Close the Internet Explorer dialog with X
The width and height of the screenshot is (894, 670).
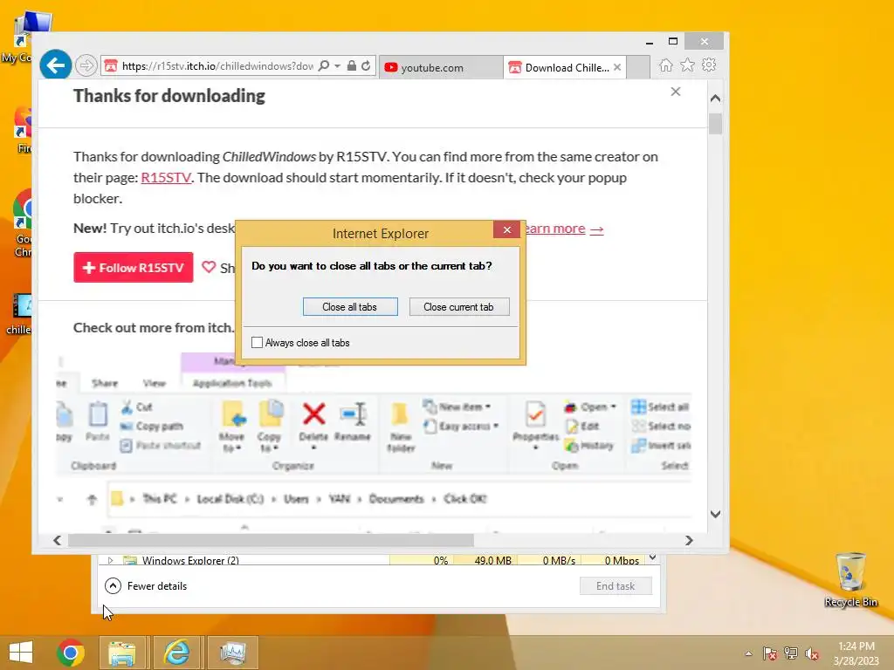(507, 229)
